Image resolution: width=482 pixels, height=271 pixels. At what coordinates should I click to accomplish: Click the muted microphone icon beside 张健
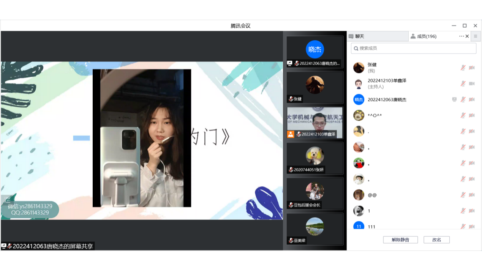463,68
